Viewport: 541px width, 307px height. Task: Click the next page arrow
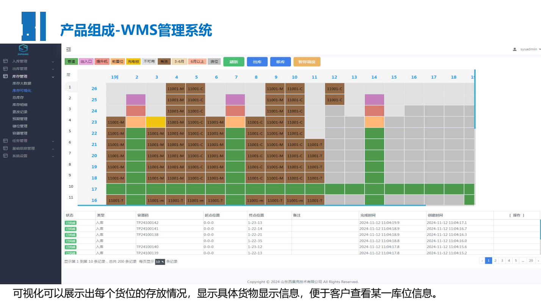point(538,261)
